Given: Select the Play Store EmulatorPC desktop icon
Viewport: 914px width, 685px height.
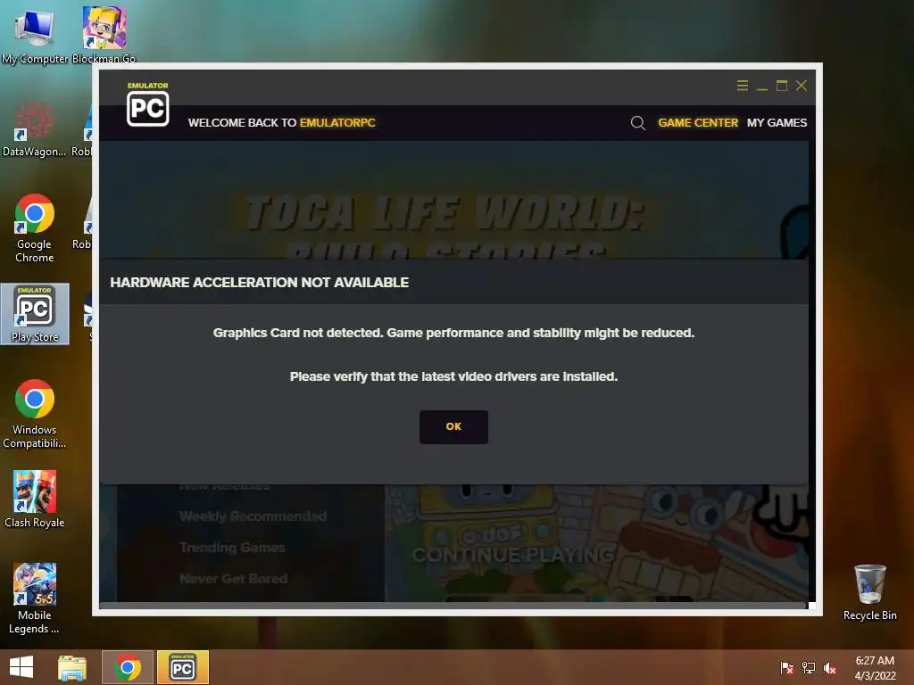Looking at the screenshot, I should [x=35, y=314].
